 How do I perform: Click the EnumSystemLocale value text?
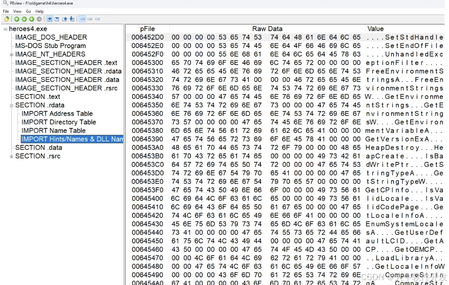405,224
